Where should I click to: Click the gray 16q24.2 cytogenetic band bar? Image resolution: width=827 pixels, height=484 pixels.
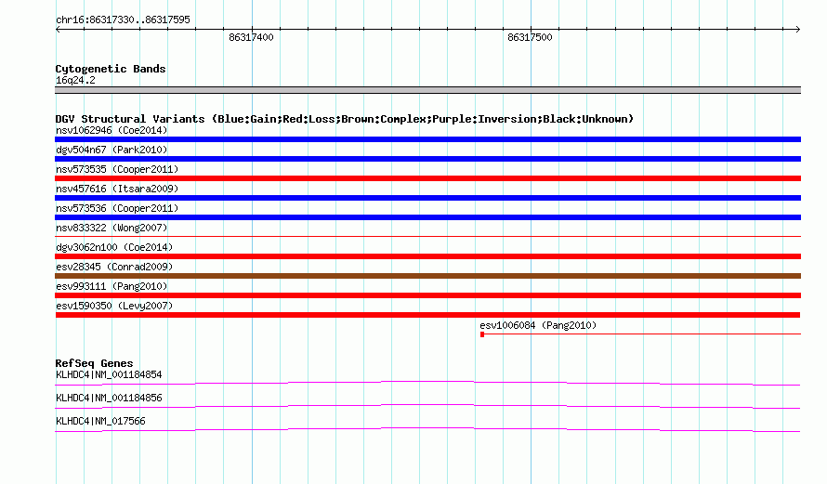[427, 90]
